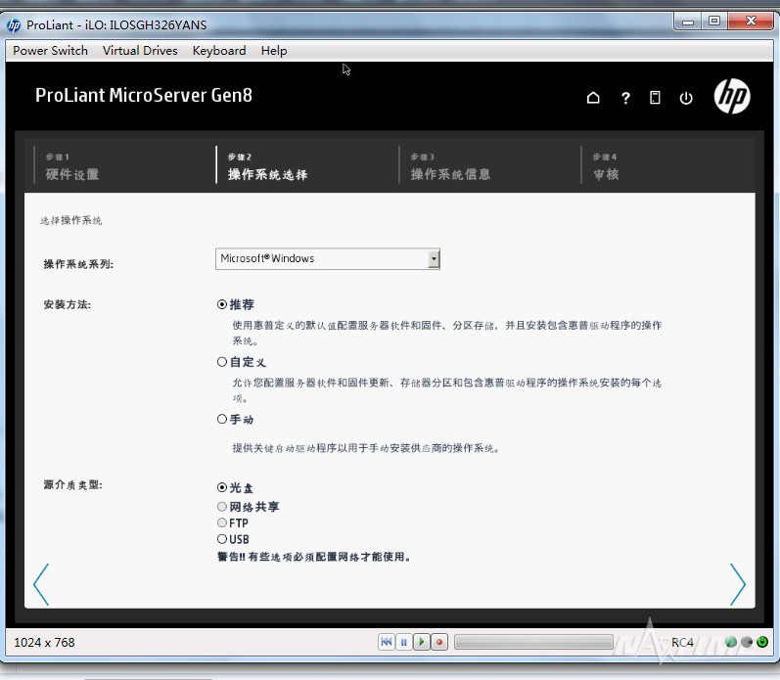Screen dimensions: 780x680
Task: Click the question mark help icon
Action: click(x=625, y=98)
